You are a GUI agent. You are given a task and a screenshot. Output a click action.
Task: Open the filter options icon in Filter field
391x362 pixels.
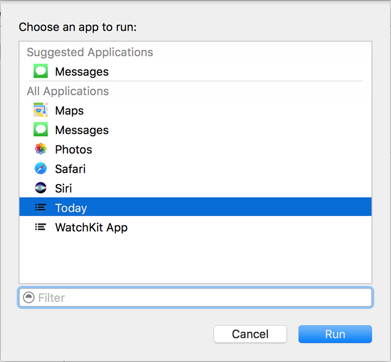[x=29, y=297]
